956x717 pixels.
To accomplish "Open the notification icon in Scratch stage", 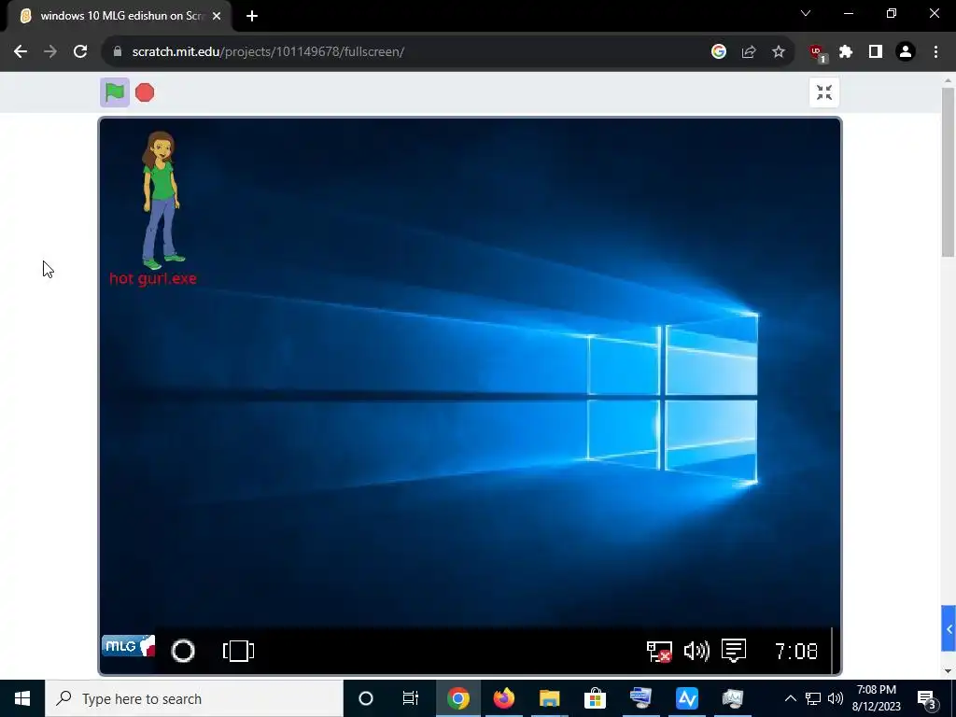I will point(734,651).
